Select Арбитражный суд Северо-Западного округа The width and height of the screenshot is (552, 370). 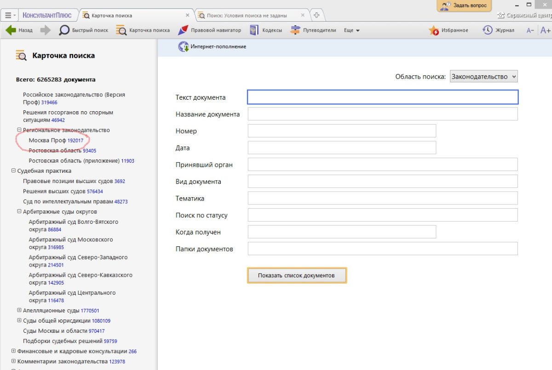[78, 261]
